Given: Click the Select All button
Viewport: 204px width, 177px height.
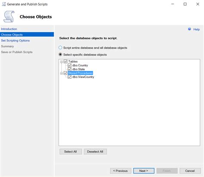Looking at the screenshot, I should [71, 152].
